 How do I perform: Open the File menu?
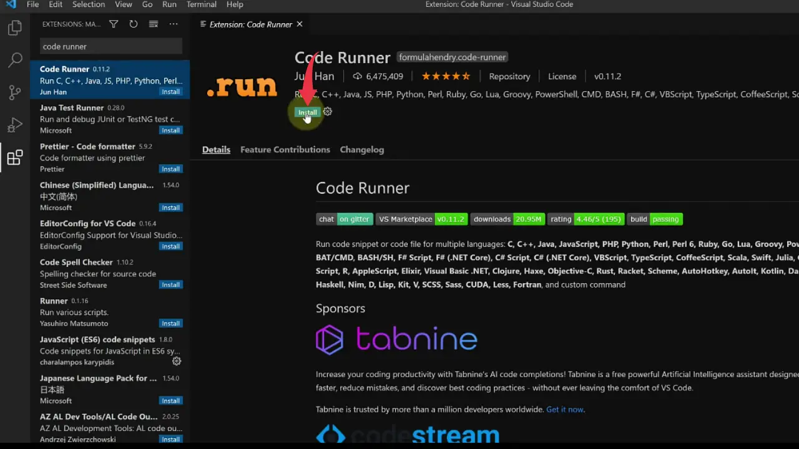(33, 4)
